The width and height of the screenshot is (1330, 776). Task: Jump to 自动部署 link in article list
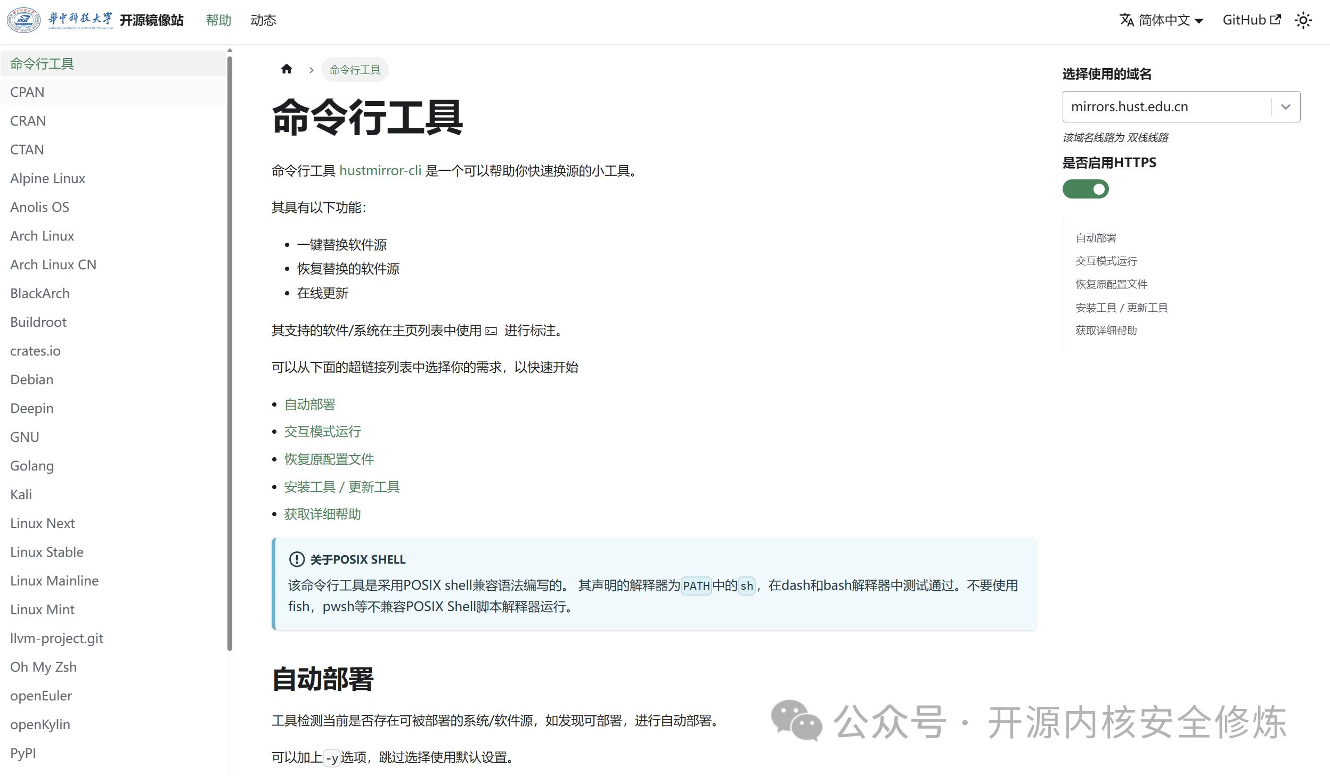coord(309,404)
